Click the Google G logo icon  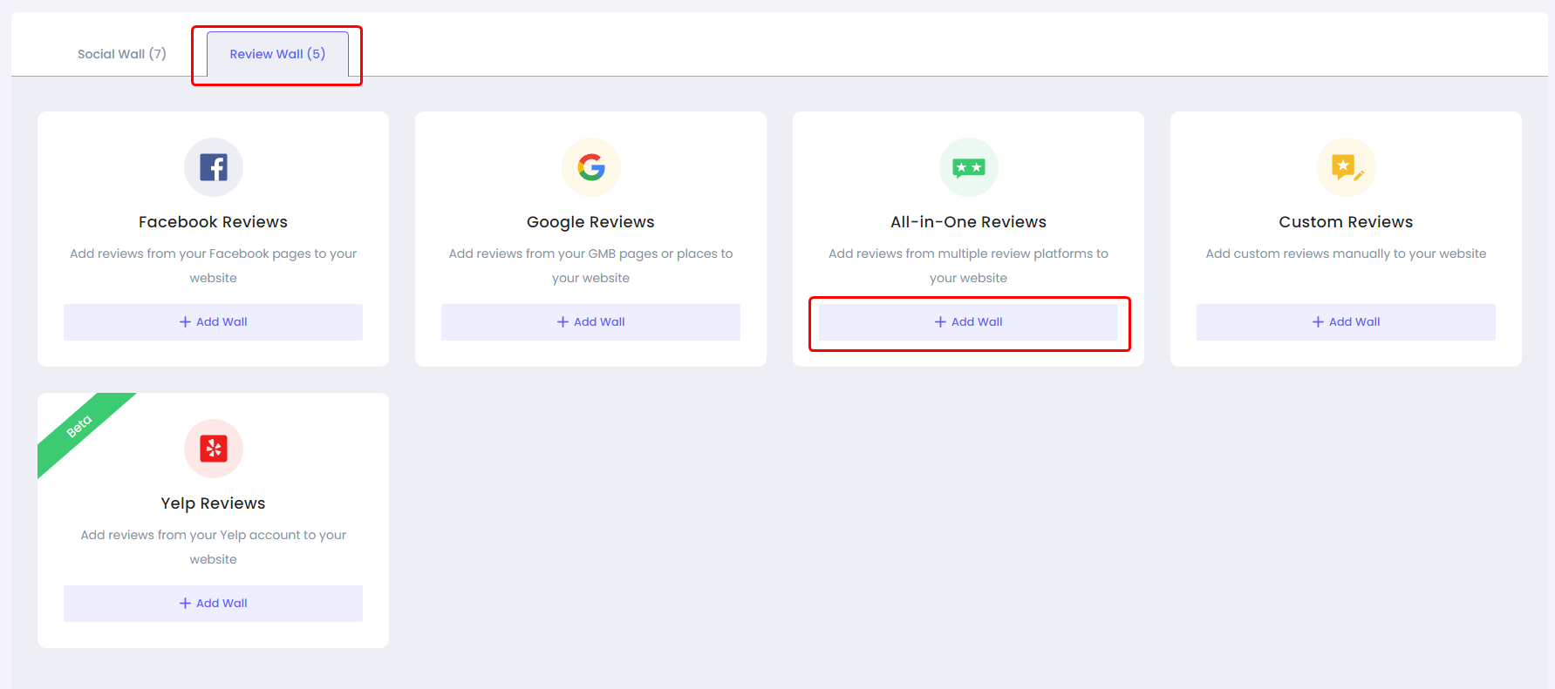tap(591, 167)
